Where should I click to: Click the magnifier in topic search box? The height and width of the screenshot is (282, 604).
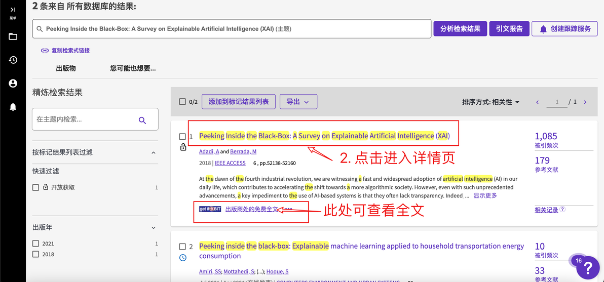click(142, 120)
